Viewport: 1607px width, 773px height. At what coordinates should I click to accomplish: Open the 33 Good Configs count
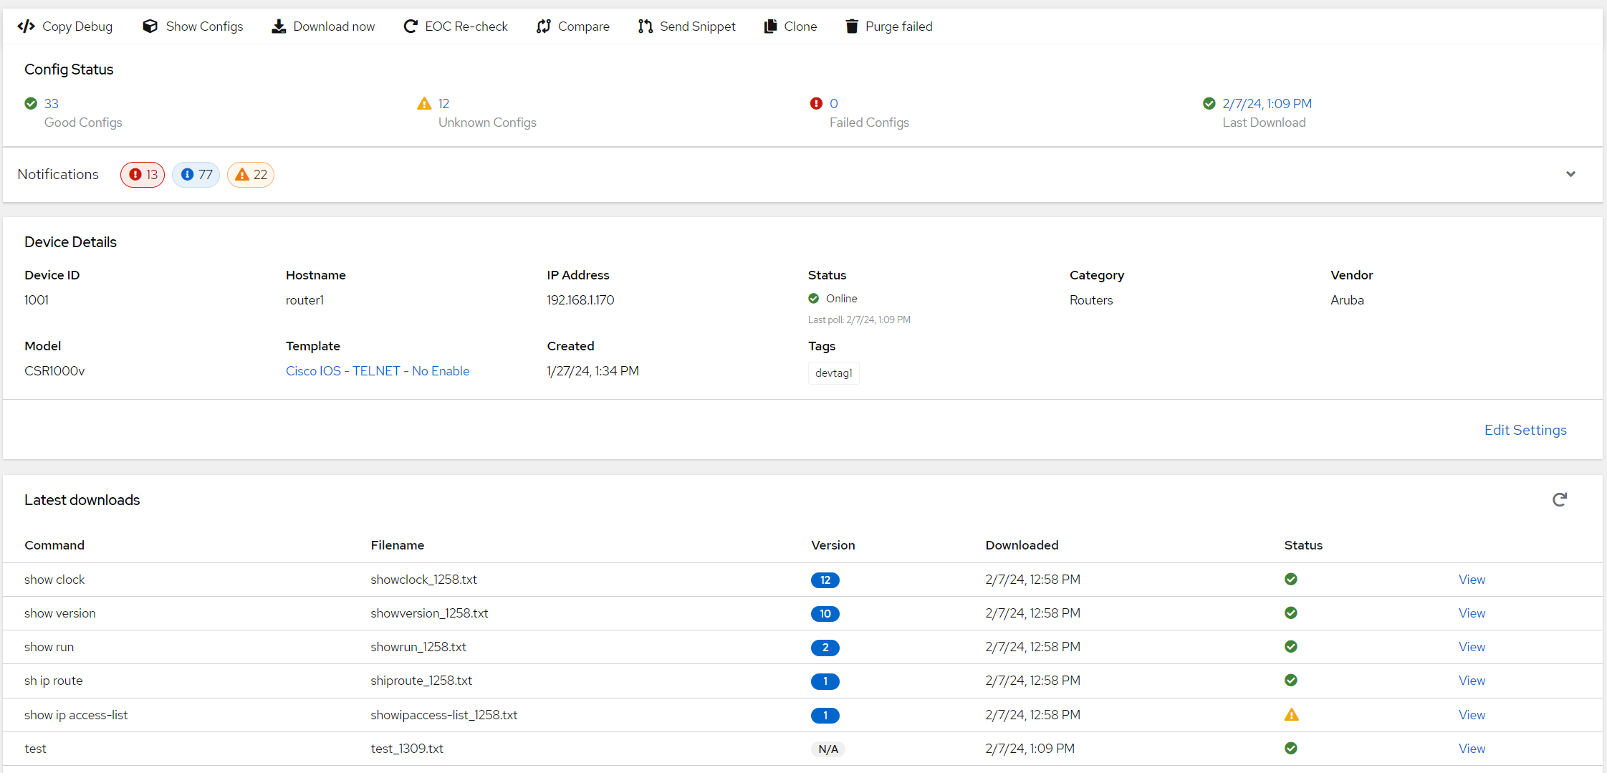52,104
